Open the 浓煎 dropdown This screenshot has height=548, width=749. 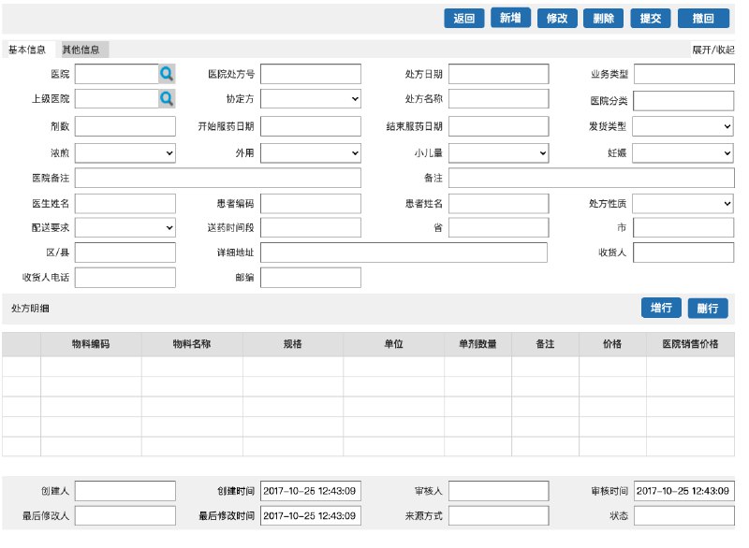[125, 153]
